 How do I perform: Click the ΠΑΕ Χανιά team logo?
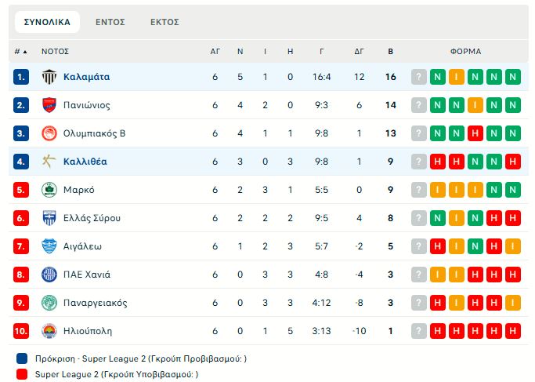(49, 275)
